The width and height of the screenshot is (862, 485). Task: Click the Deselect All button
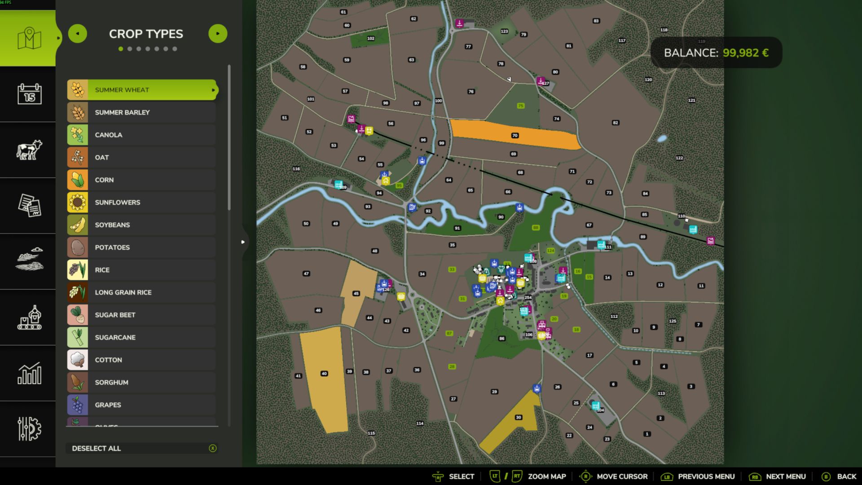(x=141, y=448)
